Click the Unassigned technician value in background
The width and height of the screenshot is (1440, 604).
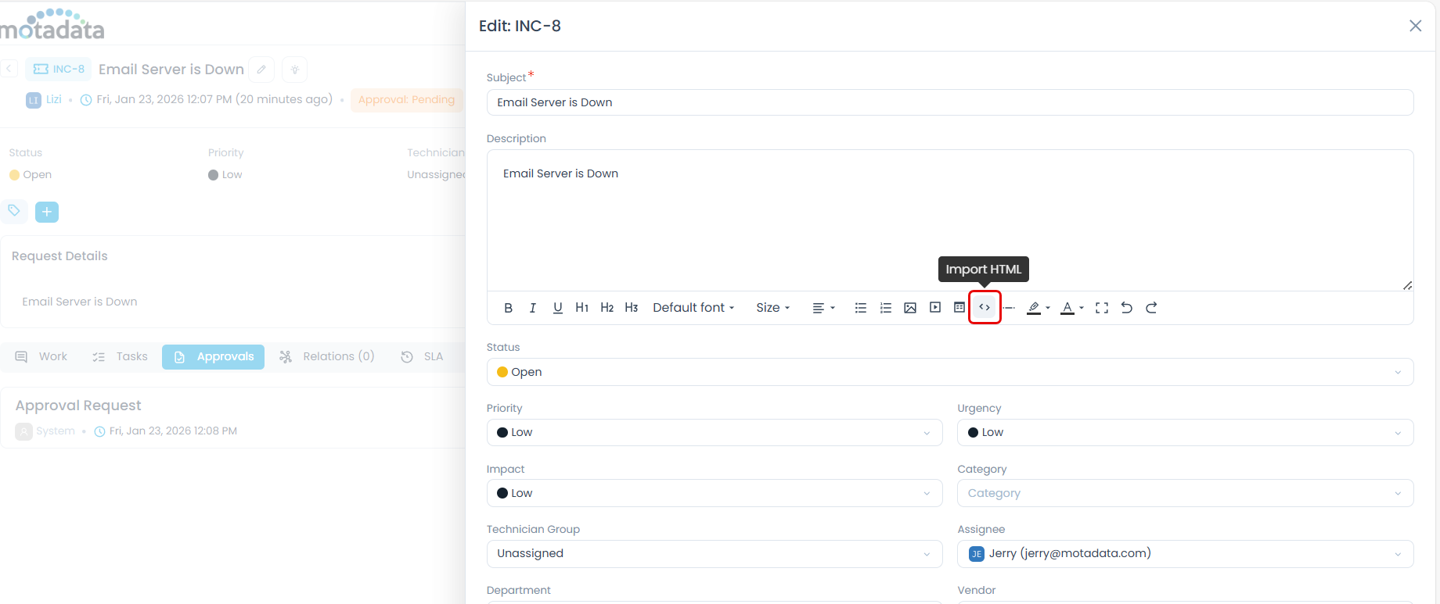click(436, 175)
